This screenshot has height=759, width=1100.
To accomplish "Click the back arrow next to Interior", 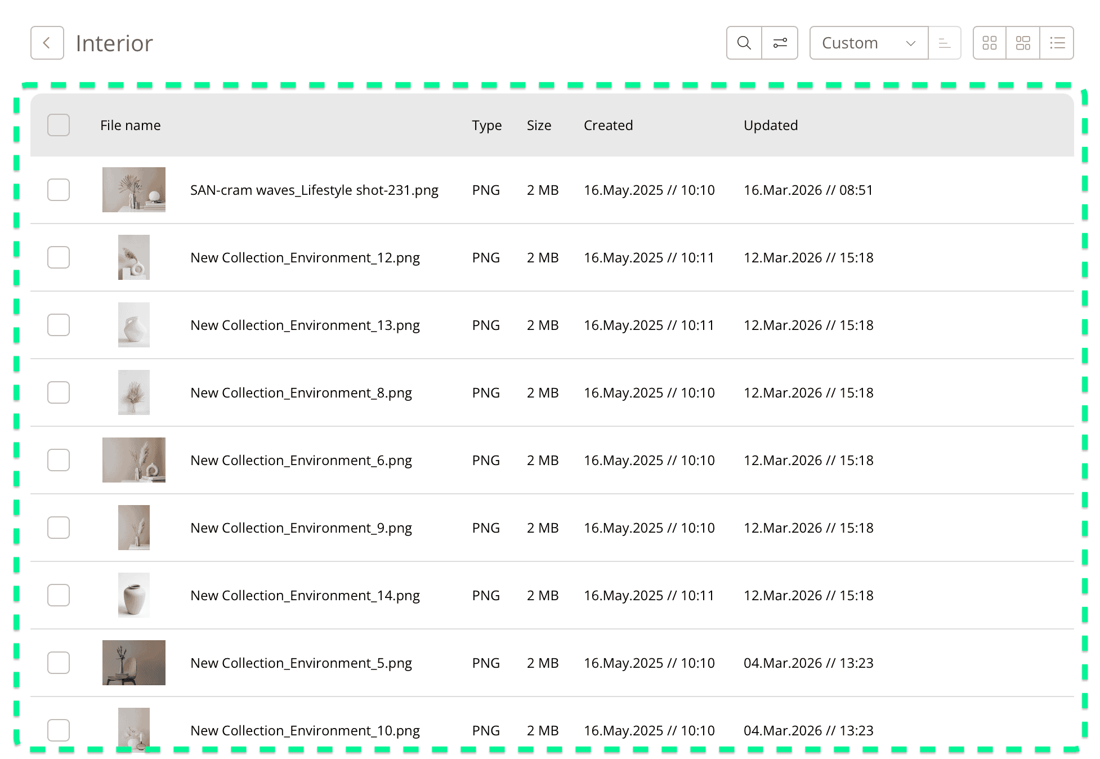I will [x=47, y=42].
